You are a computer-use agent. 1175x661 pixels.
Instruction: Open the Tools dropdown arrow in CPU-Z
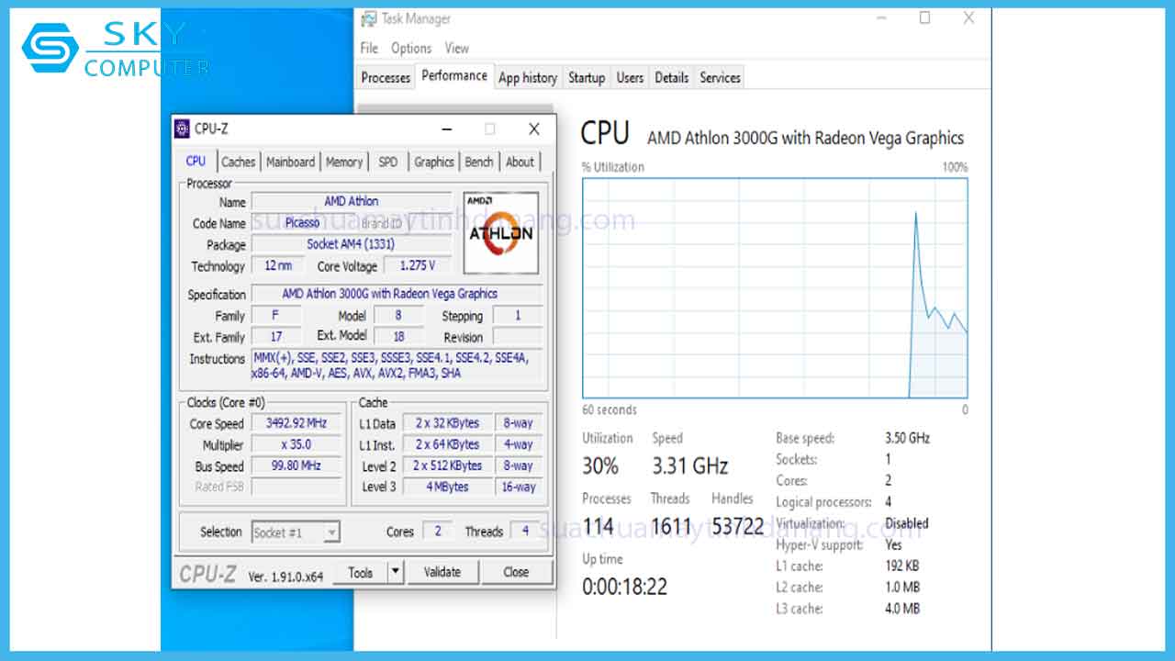396,572
